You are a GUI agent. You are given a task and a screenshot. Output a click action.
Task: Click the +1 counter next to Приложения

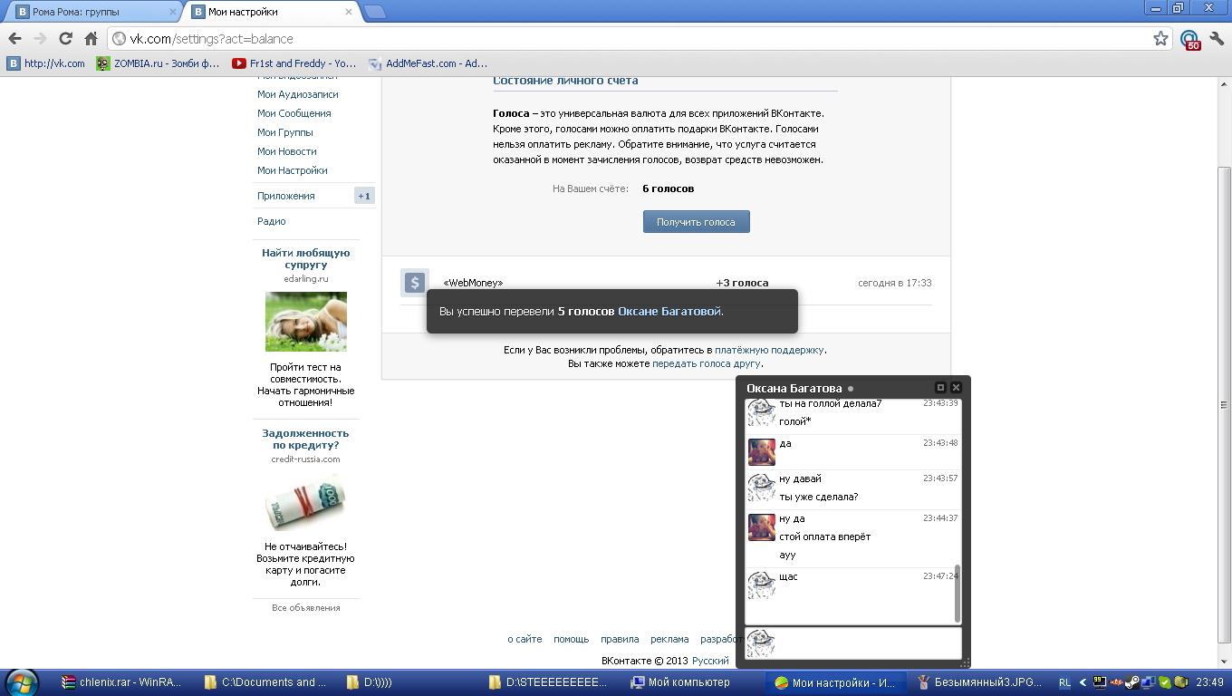click(364, 196)
